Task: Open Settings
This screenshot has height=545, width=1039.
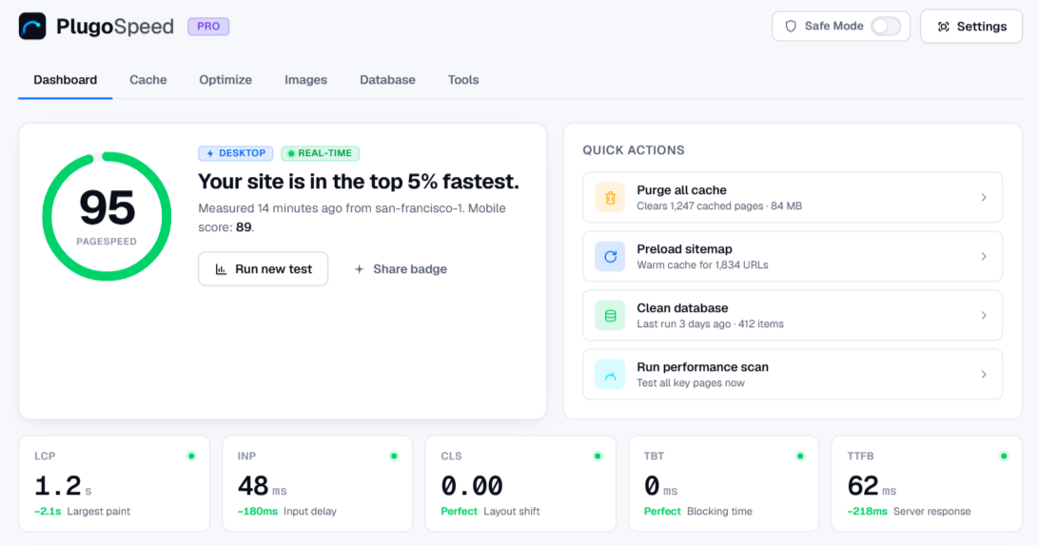Action: [971, 27]
